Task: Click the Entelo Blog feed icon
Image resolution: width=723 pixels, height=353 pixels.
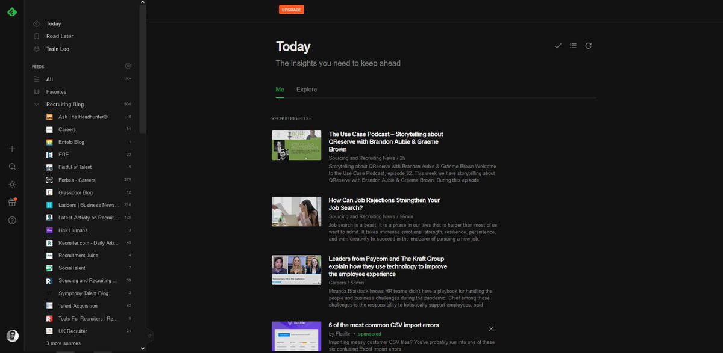Action: [x=49, y=142]
